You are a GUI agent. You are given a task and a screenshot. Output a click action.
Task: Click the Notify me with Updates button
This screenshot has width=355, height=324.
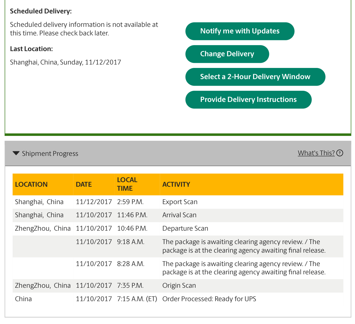pyautogui.click(x=240, y=31)
